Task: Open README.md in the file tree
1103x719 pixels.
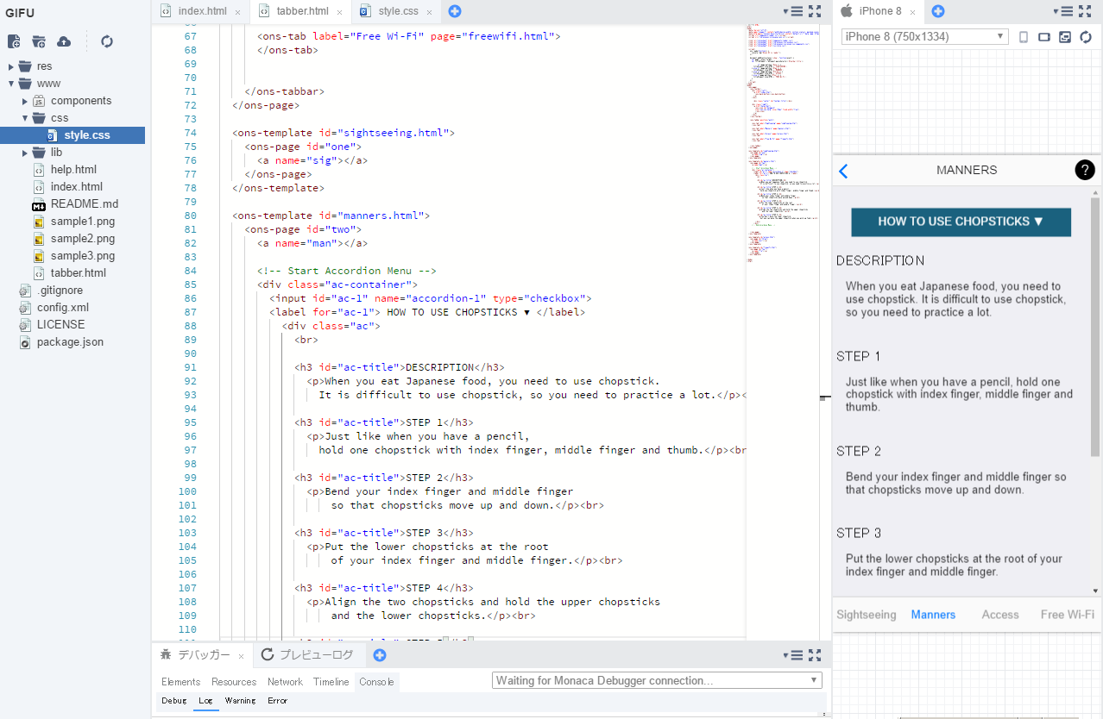Action: (85, 204)
